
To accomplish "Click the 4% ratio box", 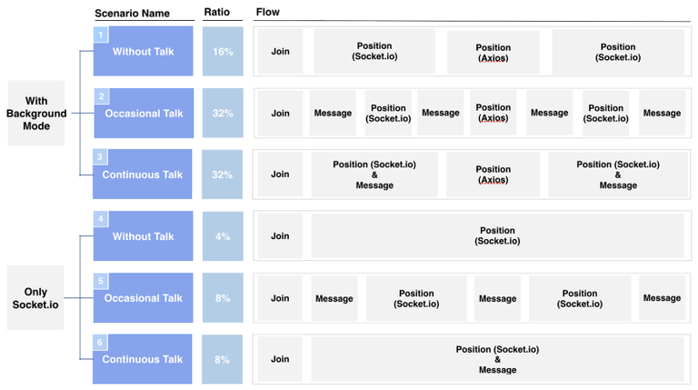I will 223,236.
